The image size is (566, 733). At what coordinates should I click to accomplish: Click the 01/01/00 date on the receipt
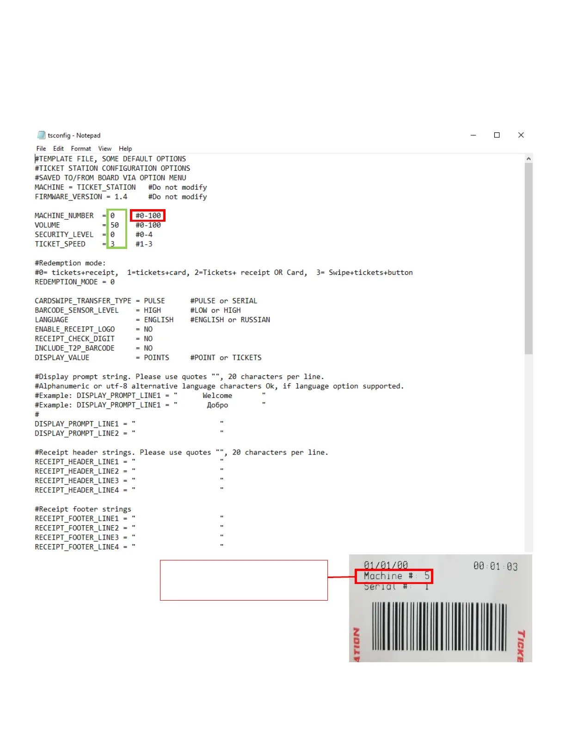point(386,565)
